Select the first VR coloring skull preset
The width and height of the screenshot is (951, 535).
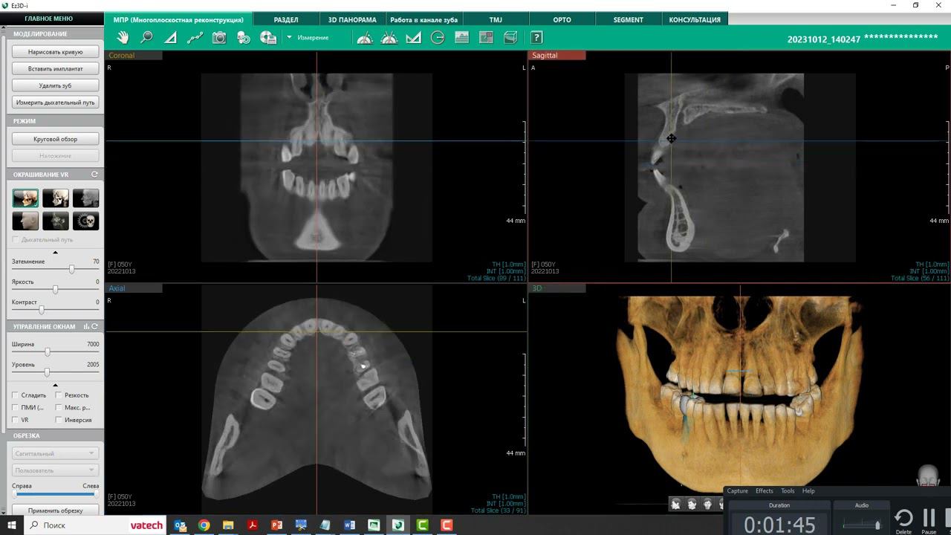(x=25, y=198)
